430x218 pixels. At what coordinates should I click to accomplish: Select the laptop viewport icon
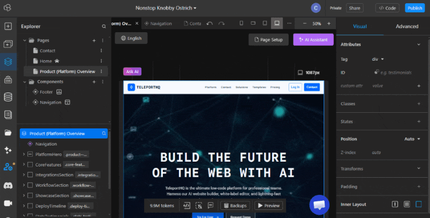(277, 23)
